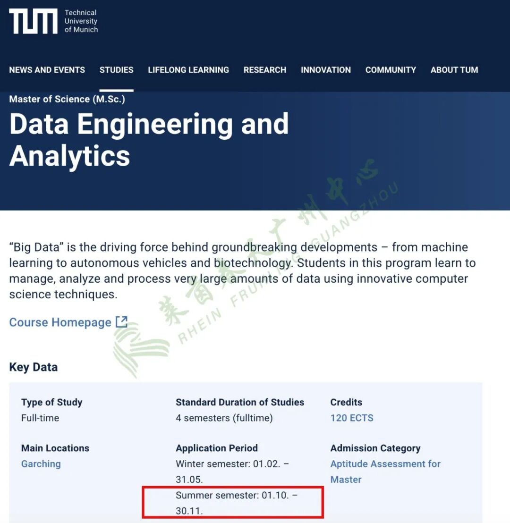Open the Innovation navigation item
The image size is (510, 523).
point(326,70)
